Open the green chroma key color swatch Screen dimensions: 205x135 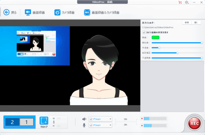[155, 37]
